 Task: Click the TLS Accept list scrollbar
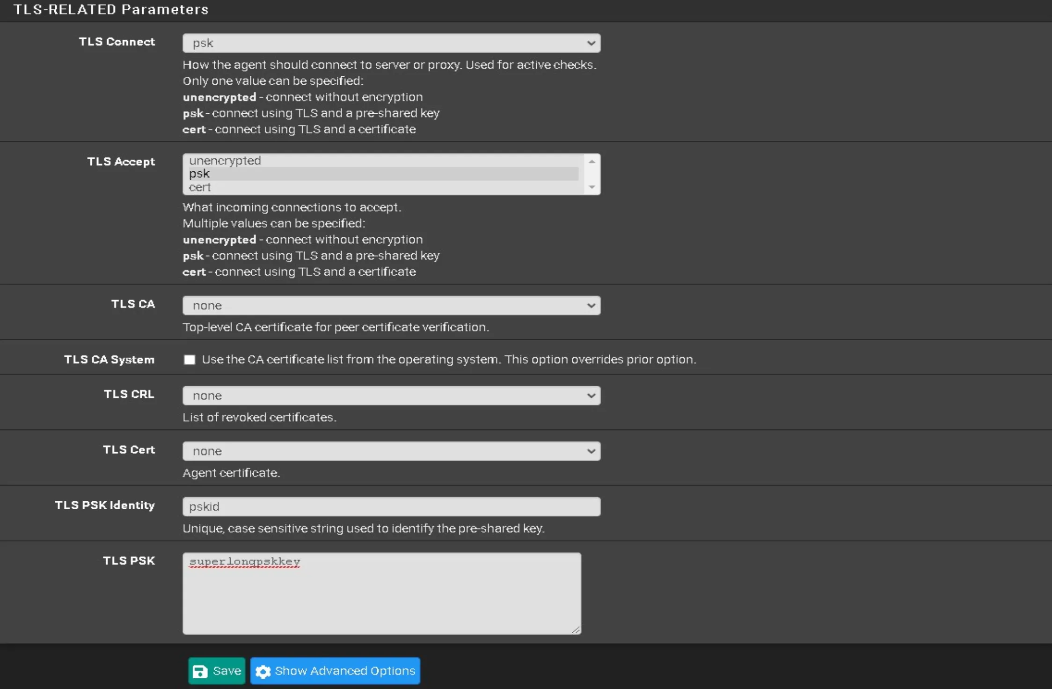tap(592, 174)
